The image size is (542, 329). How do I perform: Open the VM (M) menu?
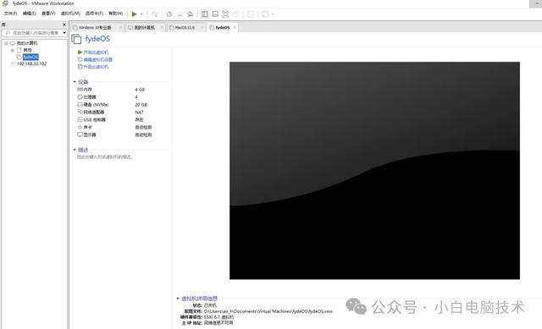[x=70, y=14]
